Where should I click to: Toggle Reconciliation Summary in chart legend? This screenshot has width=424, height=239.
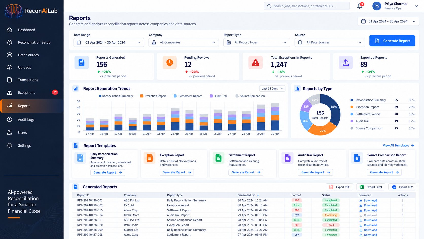[x=116, y=96]
